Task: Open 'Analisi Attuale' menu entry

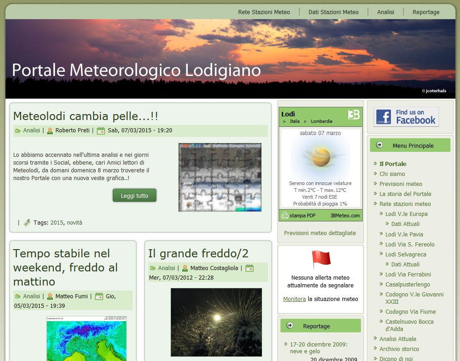Action: [398, 339]
